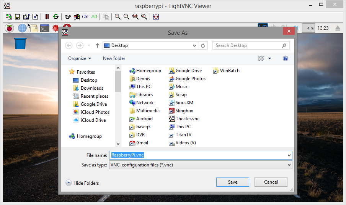Click the New folder button
Image resolution: width=346 pixels, height=205 pixels.
pyautogui.click(x=114, y=58)
